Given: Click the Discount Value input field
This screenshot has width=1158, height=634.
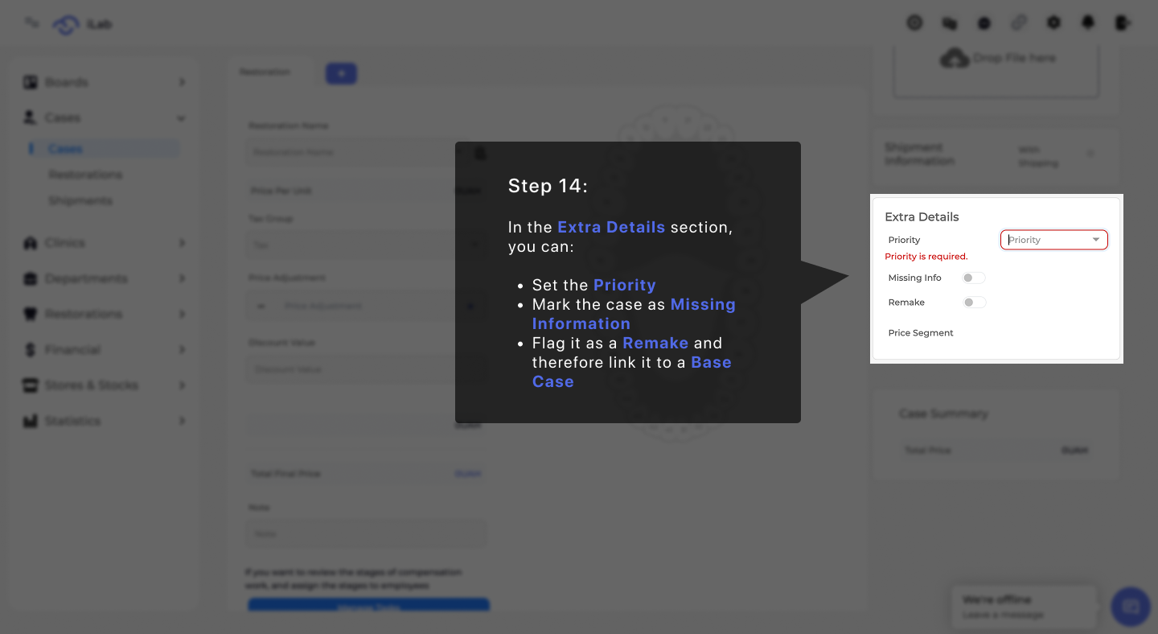Looking at the screenshot, I should (x=366, y=369).
